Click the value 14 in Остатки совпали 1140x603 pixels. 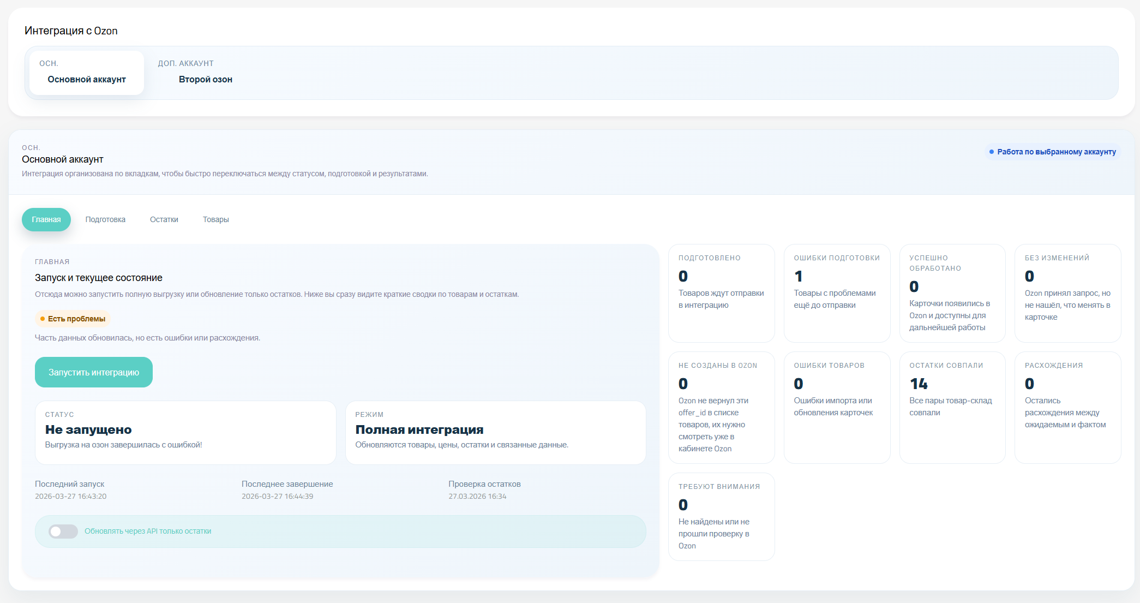919,384
